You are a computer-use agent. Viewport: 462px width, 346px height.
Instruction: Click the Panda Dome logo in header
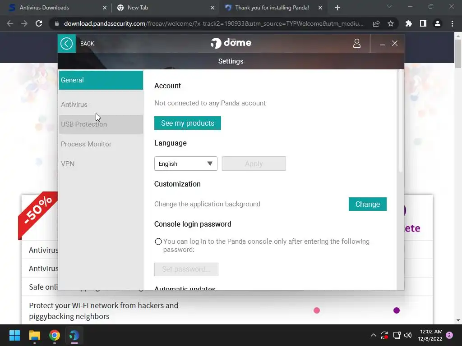point(231,43)
